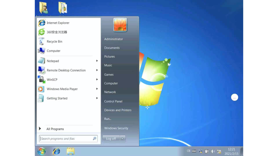Open Internet Explorer pinned on taskbar
This screenshot has height=156, width=278.
coord(56,151)
